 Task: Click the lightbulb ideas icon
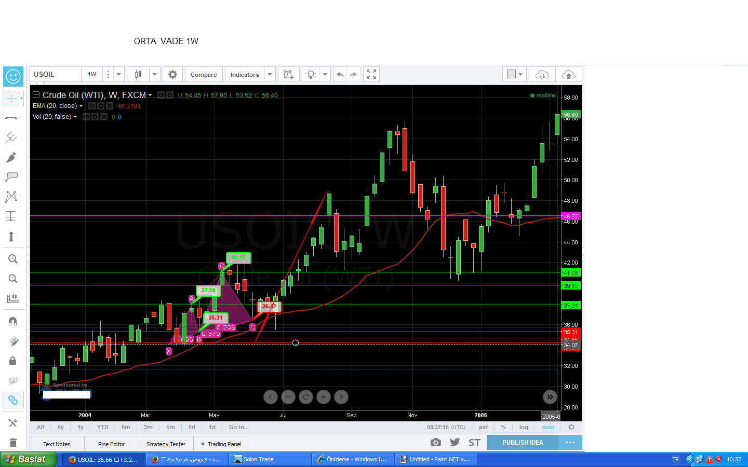[311, 74]
